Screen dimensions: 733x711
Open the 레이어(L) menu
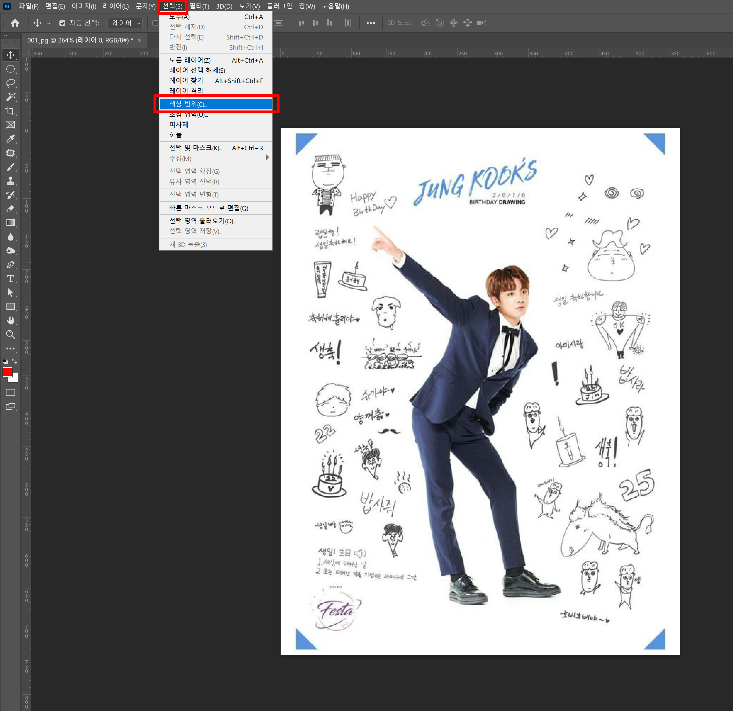116,6
